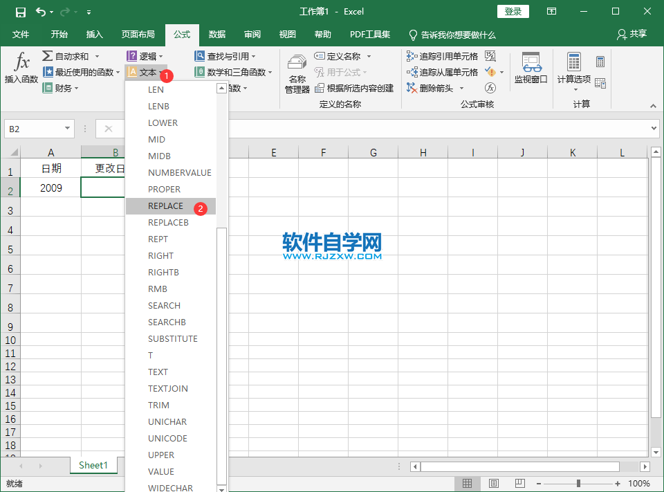
Task: Switch to Page Layout view icon
Action: (493, 483)
